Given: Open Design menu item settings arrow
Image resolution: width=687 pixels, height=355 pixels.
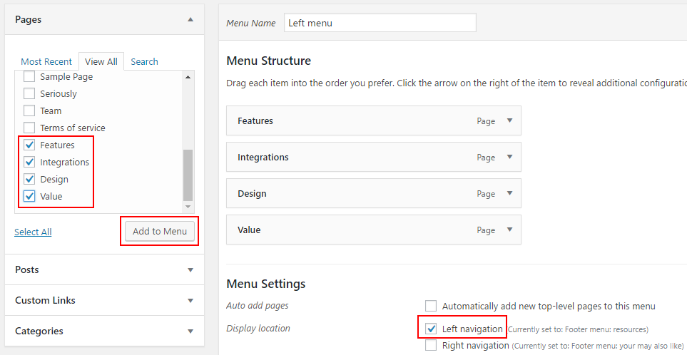Looking at the screenshot, I should [509, 193].
